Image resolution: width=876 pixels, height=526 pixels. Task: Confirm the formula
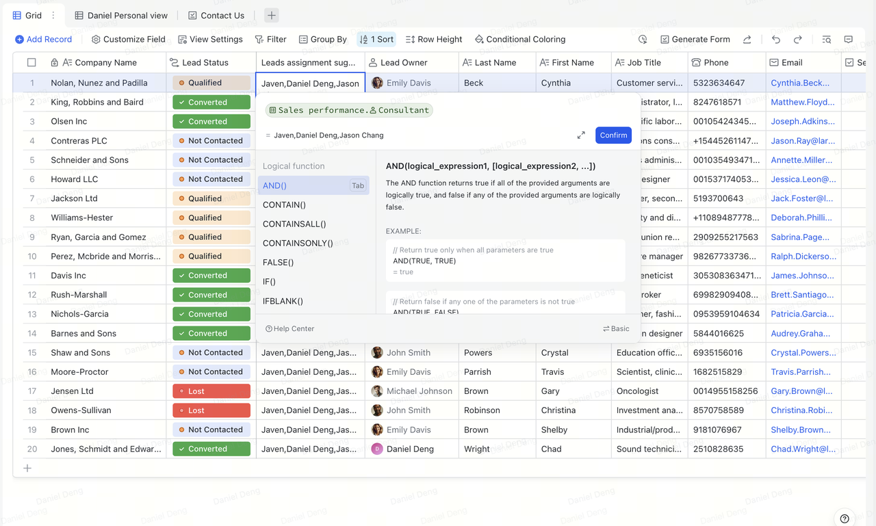[x=613, y=135]
